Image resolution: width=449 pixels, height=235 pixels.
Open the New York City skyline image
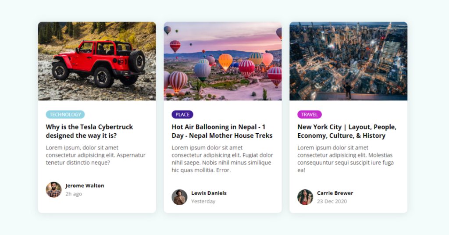349,61
